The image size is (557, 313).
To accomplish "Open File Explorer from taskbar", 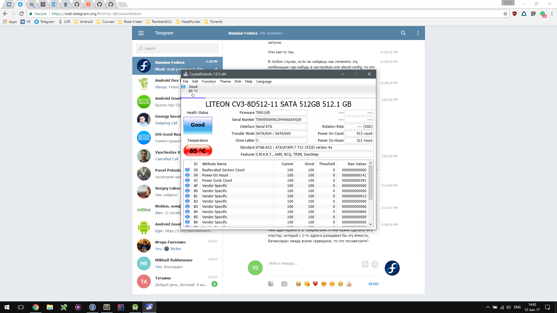I will 50,307.
